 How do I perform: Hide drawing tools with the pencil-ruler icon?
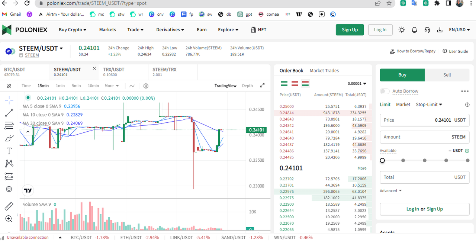pos(9,86)
